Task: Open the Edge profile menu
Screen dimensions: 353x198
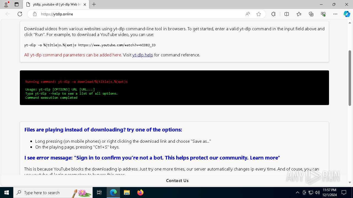Action: (6, 4)
